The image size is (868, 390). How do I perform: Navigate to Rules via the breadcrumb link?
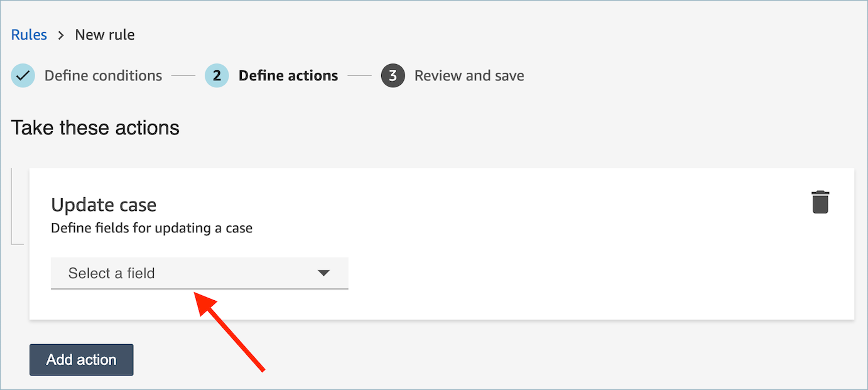29,35
